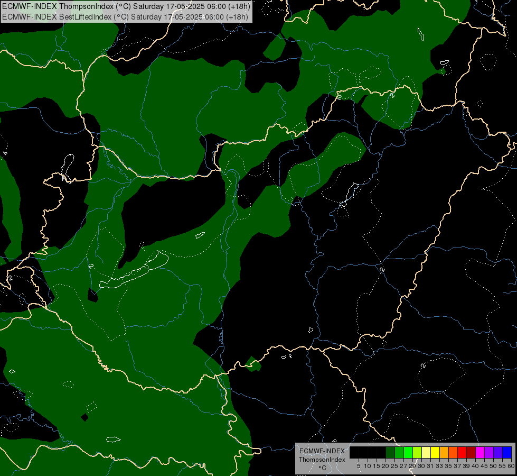The height and width of the screenshot is (476, 517).
Task: Click the legend tick label '40'
Action: (475, 466)
